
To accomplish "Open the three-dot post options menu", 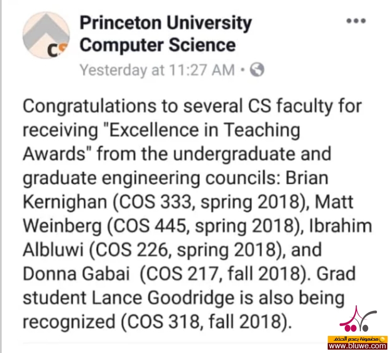I will pos(356,21).
